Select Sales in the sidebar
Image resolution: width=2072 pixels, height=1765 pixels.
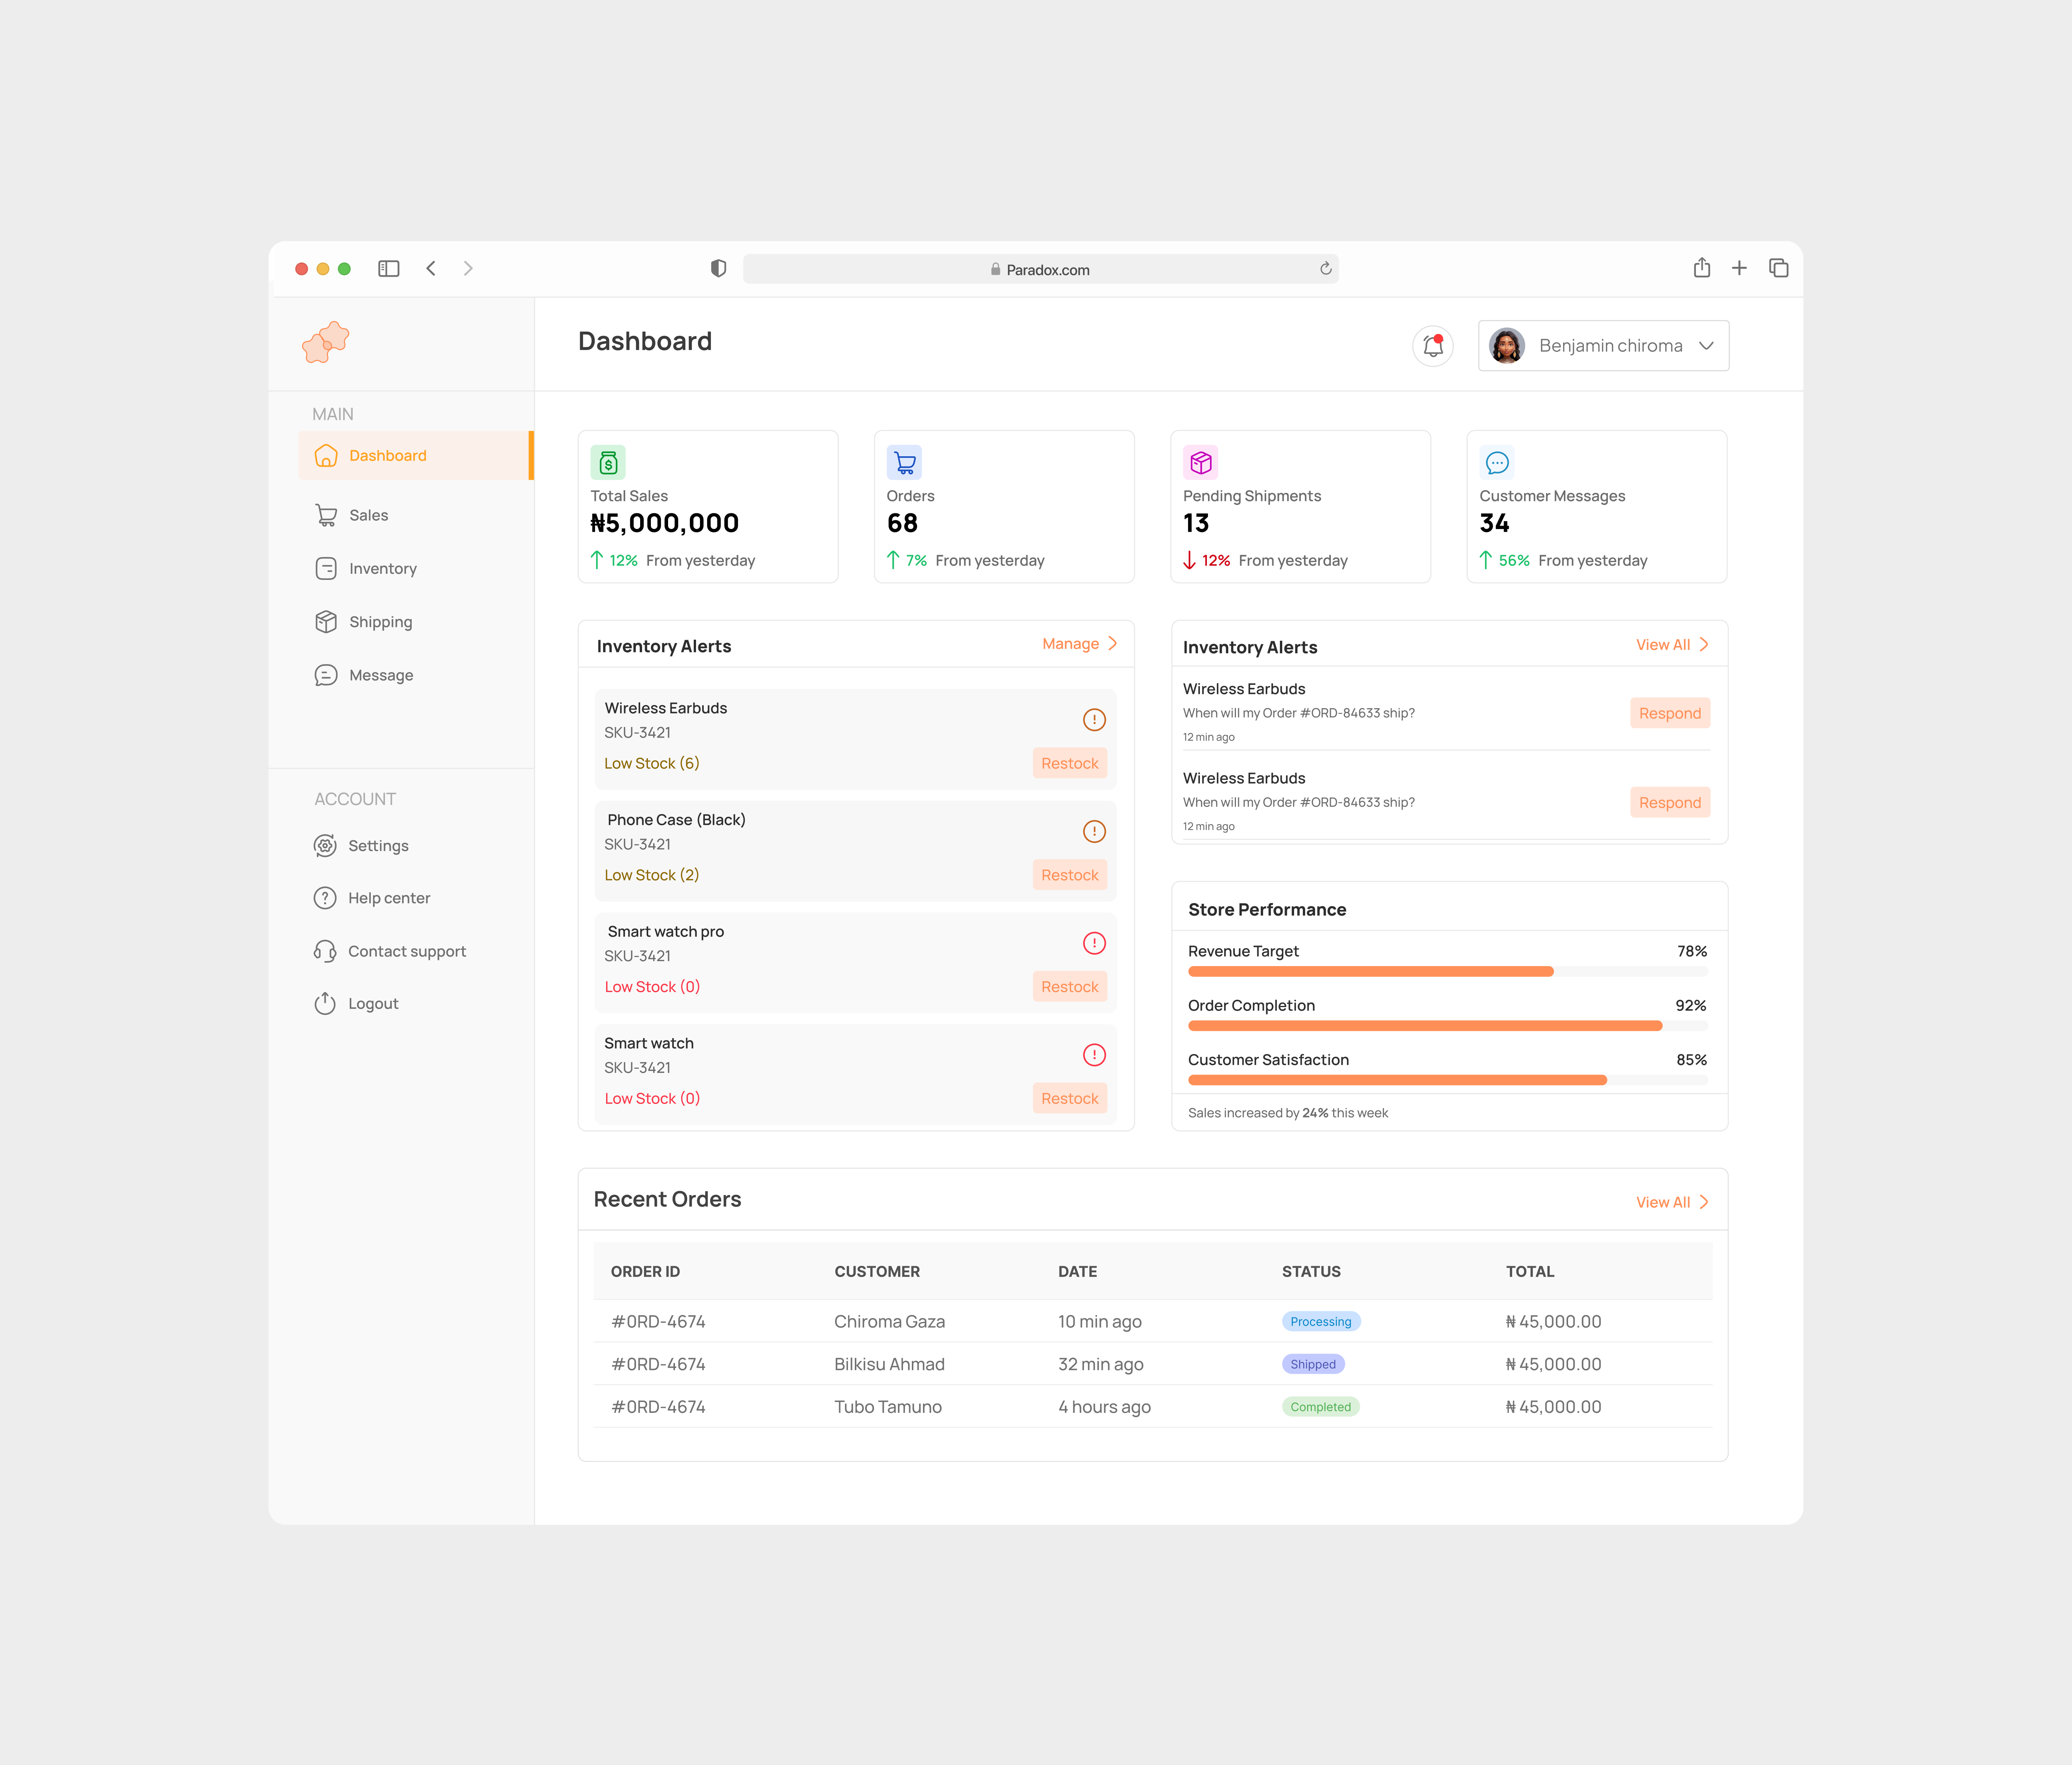[368, 514]
